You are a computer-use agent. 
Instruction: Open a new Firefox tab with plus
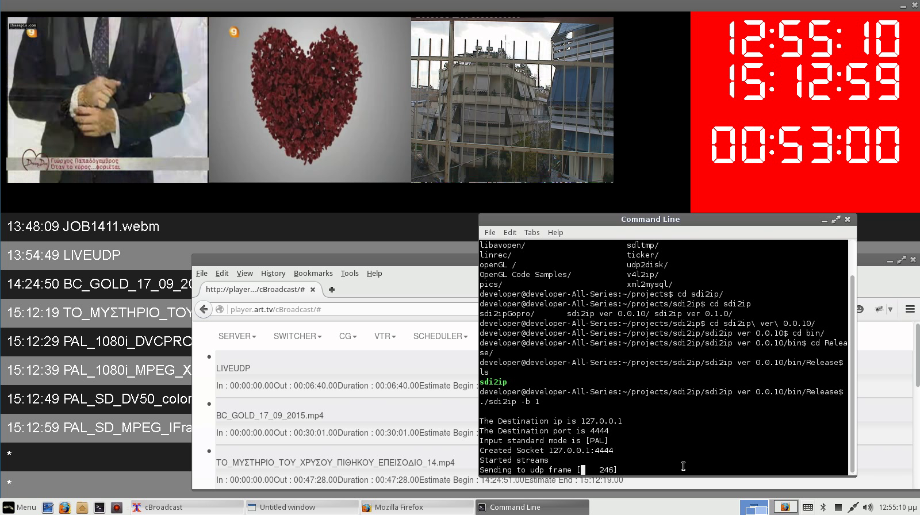tap(331, 289)
